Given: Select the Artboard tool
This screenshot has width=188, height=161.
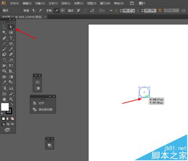Looking at the screenshot, I should [4, 94].
